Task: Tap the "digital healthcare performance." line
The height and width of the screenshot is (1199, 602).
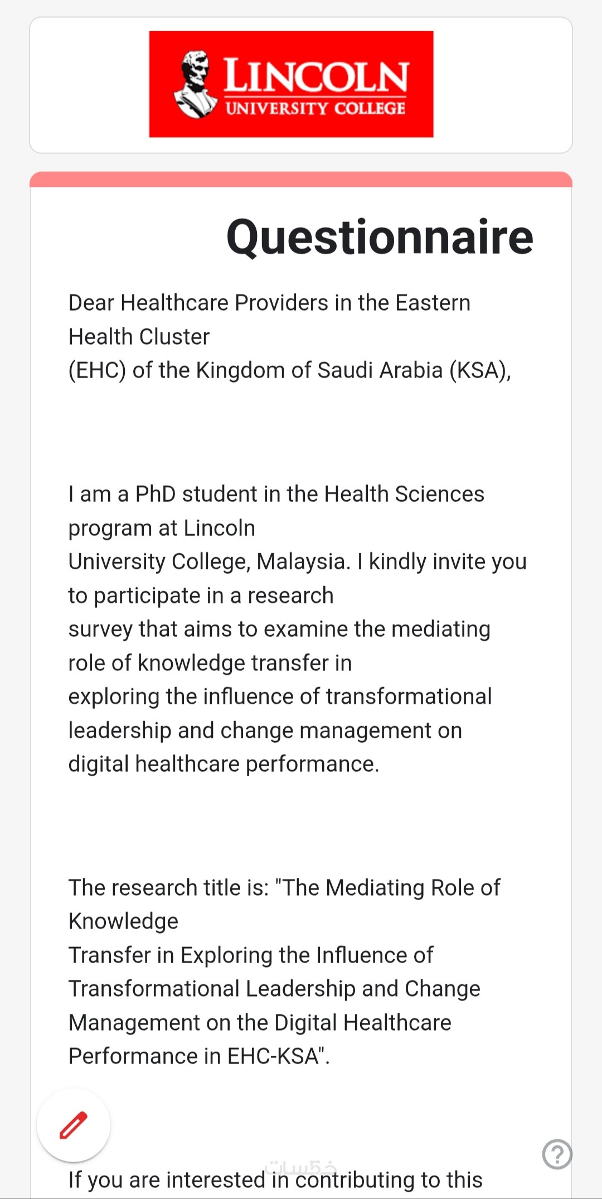Action: tap(224, 764)
